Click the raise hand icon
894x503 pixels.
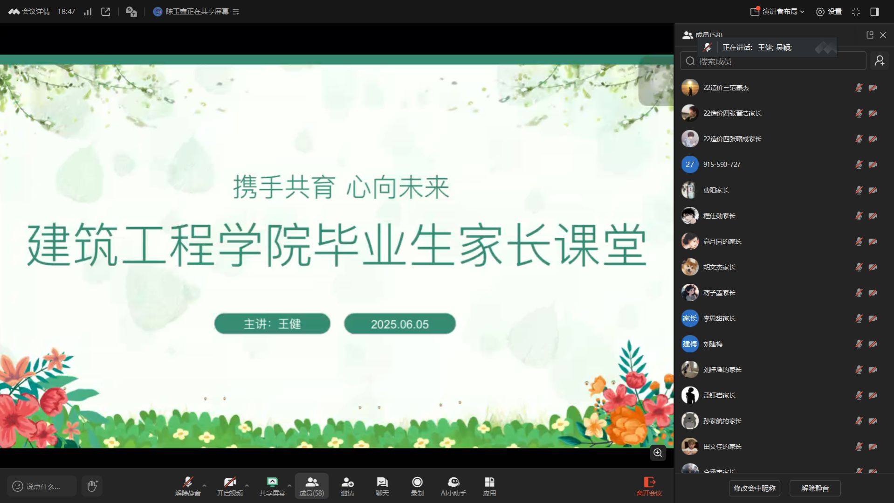pyautogui.click(x=92, y=486)
